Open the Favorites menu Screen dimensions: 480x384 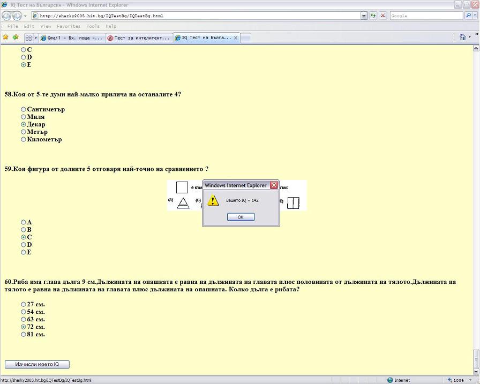pos(69,26)
